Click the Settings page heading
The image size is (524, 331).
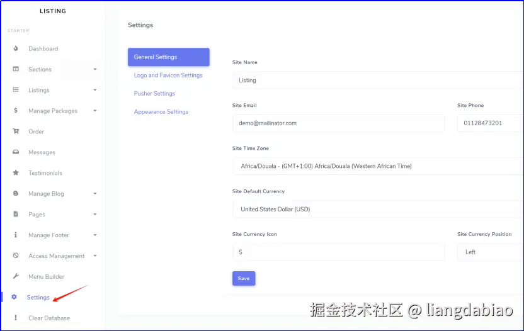pos(140,25)
